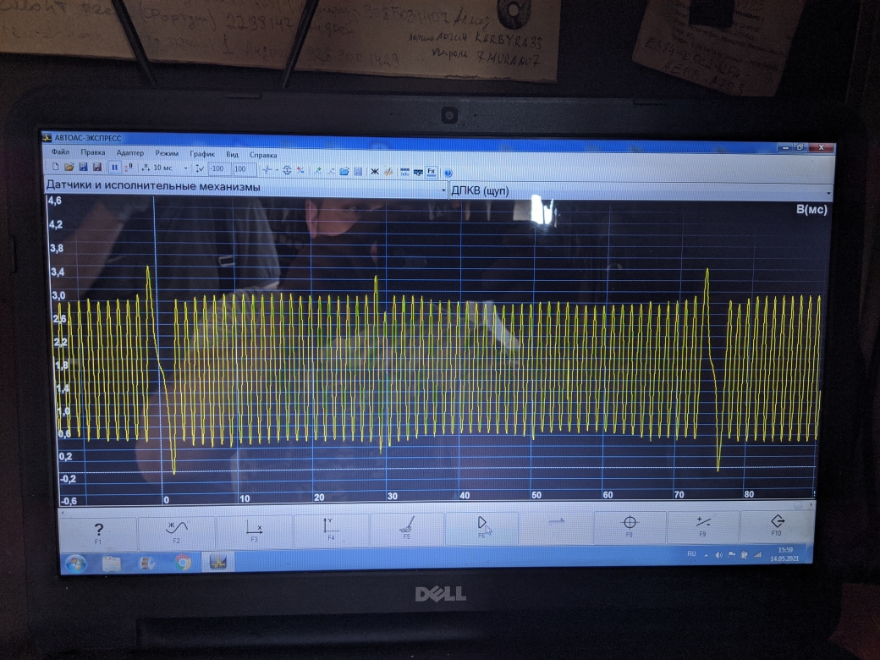
Task: Click the faded curve icon next to add-curve
Action: pyautogui.click(x=331, y=171)
